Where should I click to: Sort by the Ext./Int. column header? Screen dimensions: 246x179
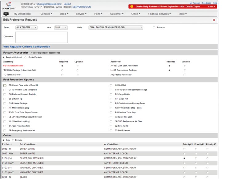(x=7, y=144)
